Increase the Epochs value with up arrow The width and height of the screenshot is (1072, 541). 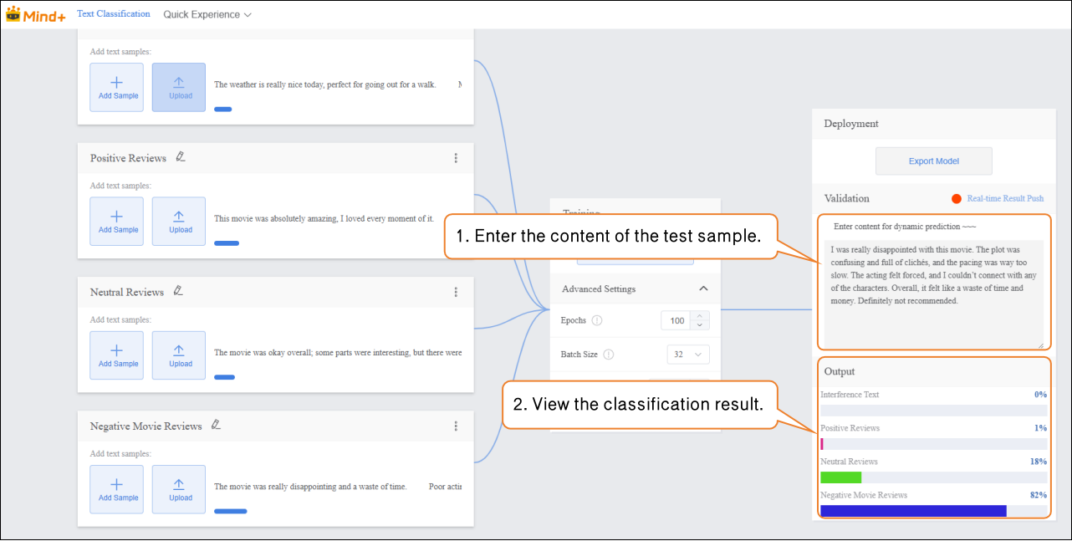[701, 316]
